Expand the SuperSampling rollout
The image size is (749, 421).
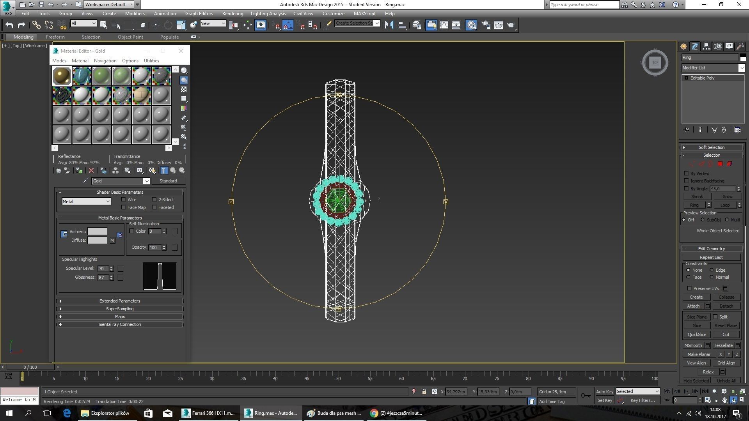(x=120, y=309)
